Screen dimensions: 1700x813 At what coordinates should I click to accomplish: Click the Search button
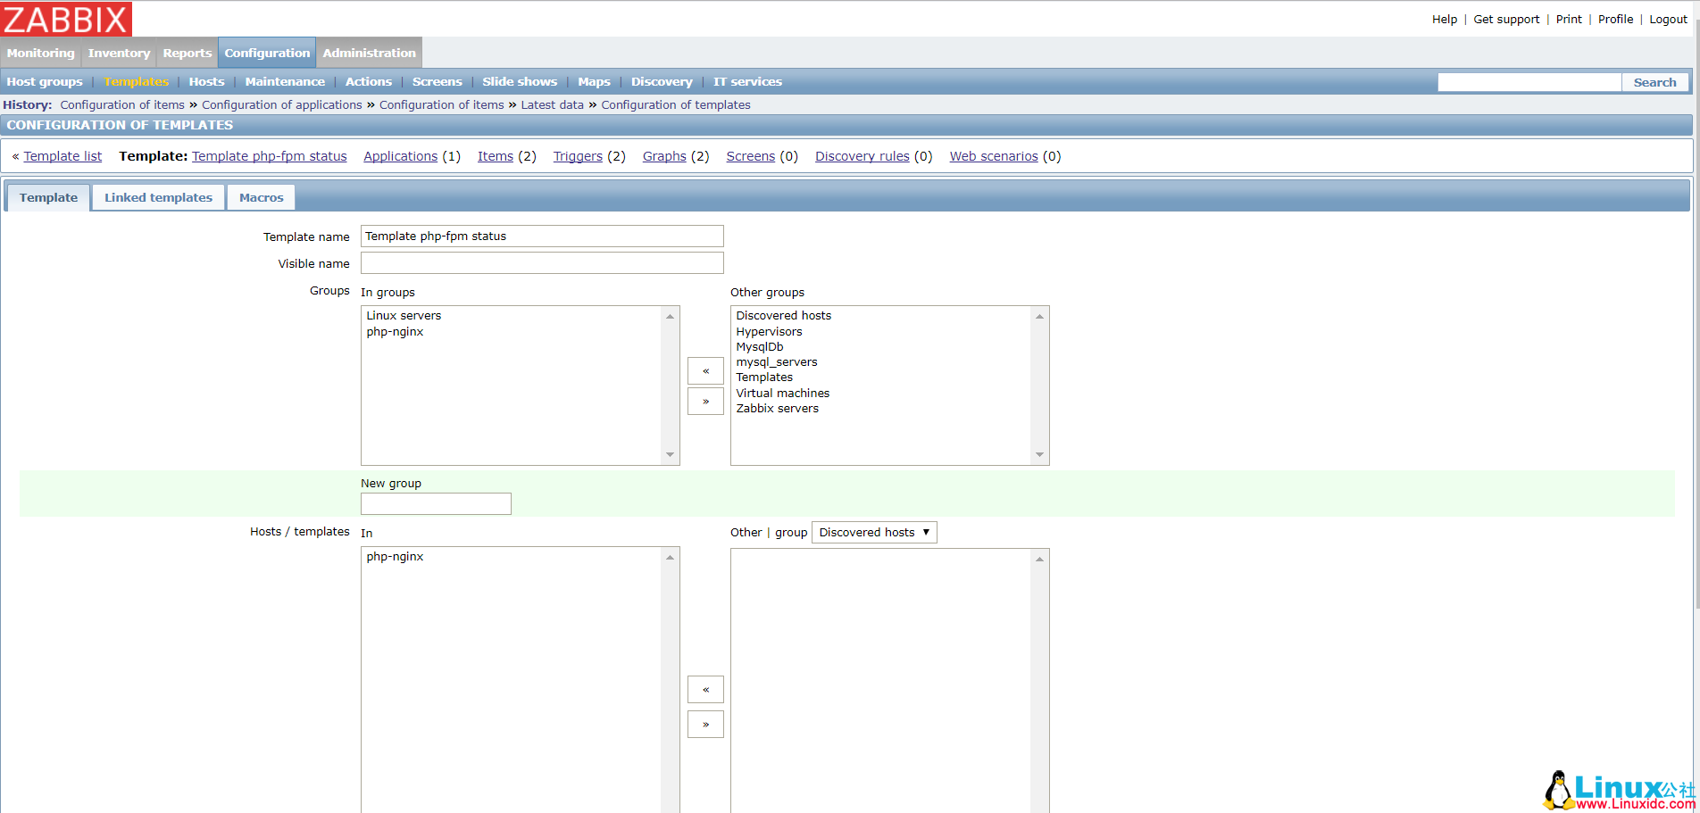click(x=1655, y=81)
